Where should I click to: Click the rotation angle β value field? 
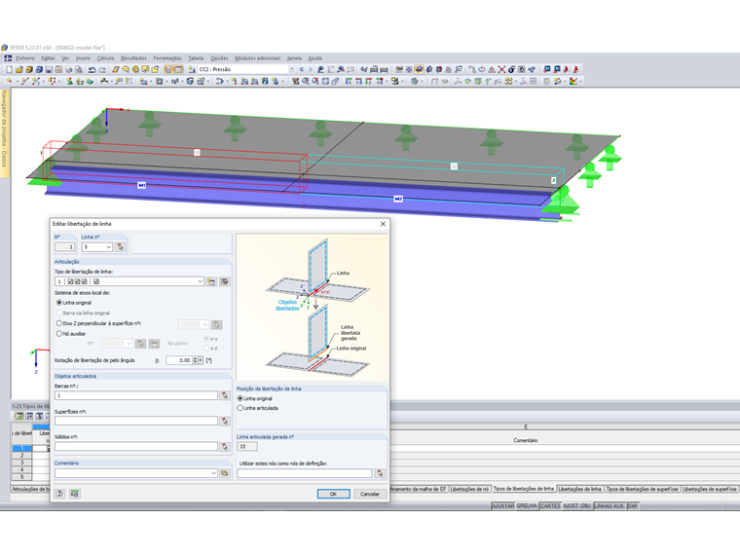pyautogui.click(x=179, y=360)
